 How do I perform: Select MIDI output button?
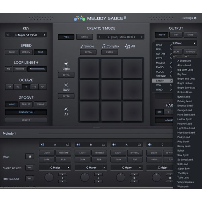(x=176, y=35)
